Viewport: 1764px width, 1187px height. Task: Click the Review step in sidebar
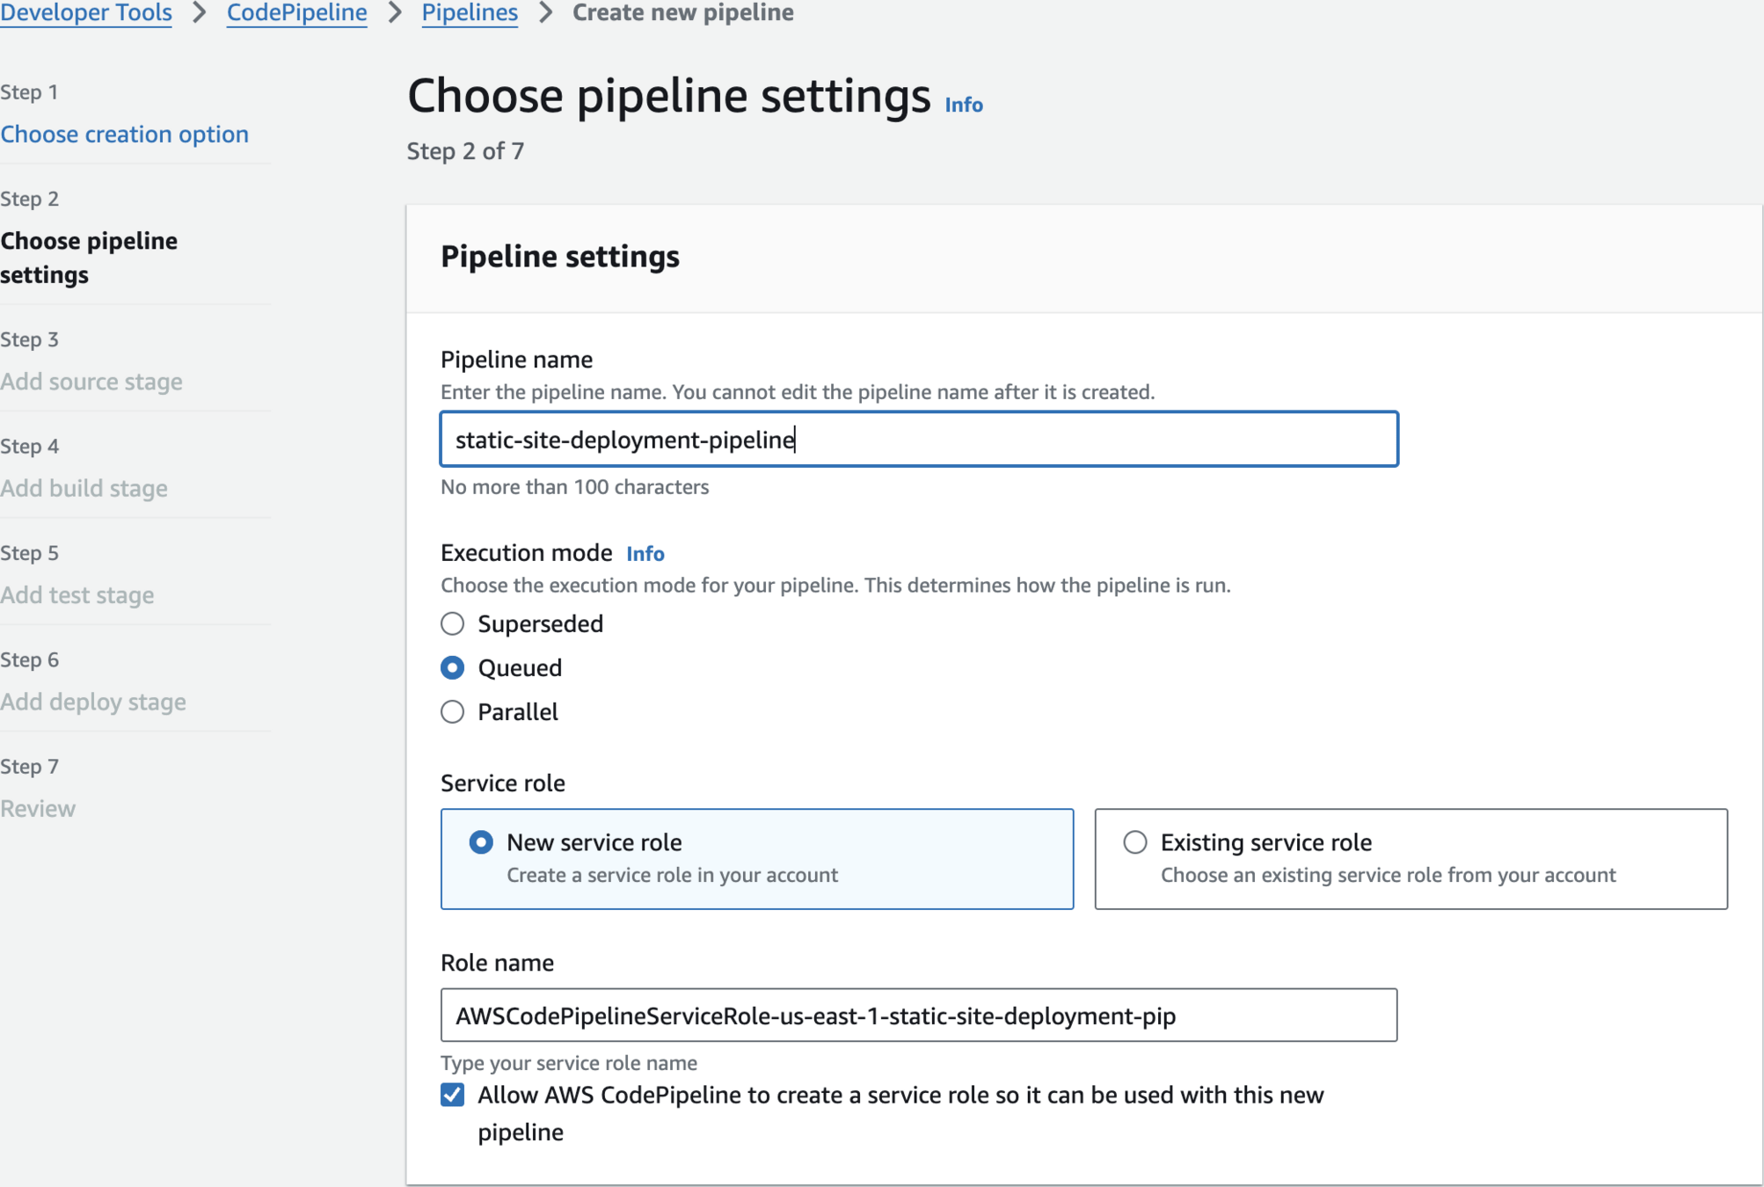click(38, 808)
